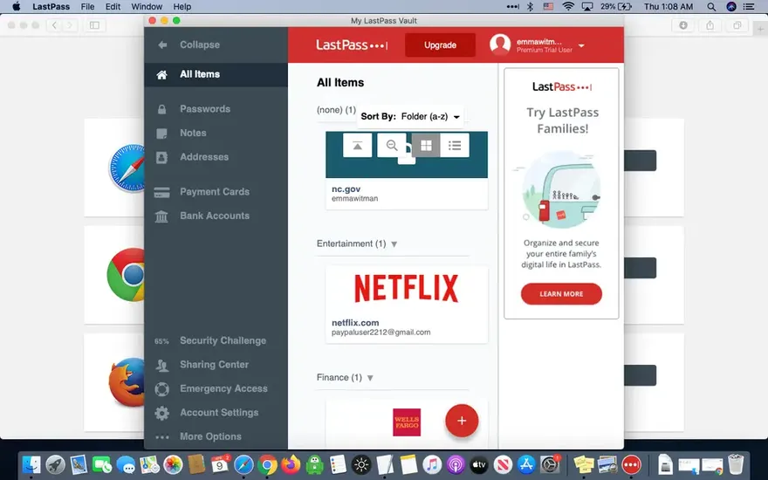Switch to list view layout
768x480 pixels.
click(x=455, y=146)
